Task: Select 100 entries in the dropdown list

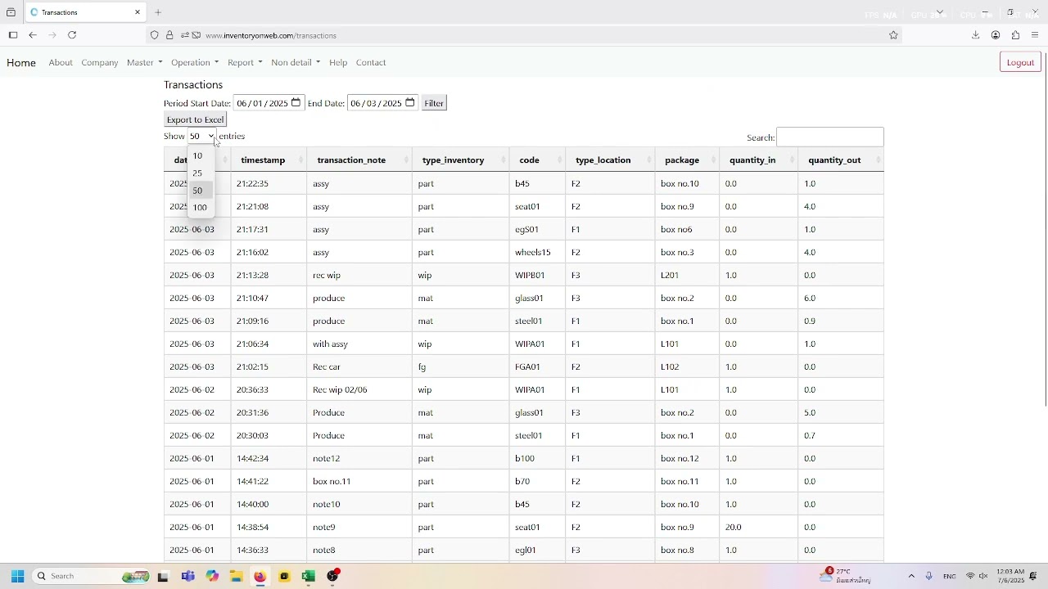Action: [x=201, y=208]
